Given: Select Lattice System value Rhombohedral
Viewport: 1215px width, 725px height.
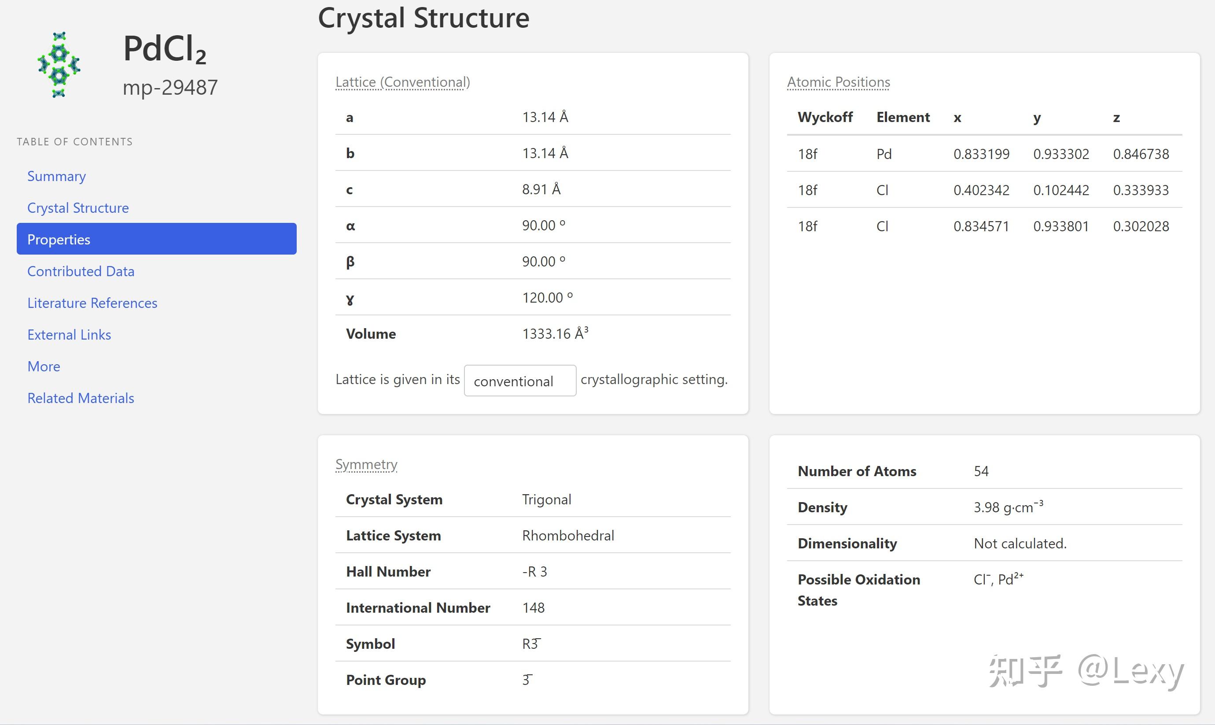Looking at the screenshot, I should pyautogui.click(x=568, y=536).
